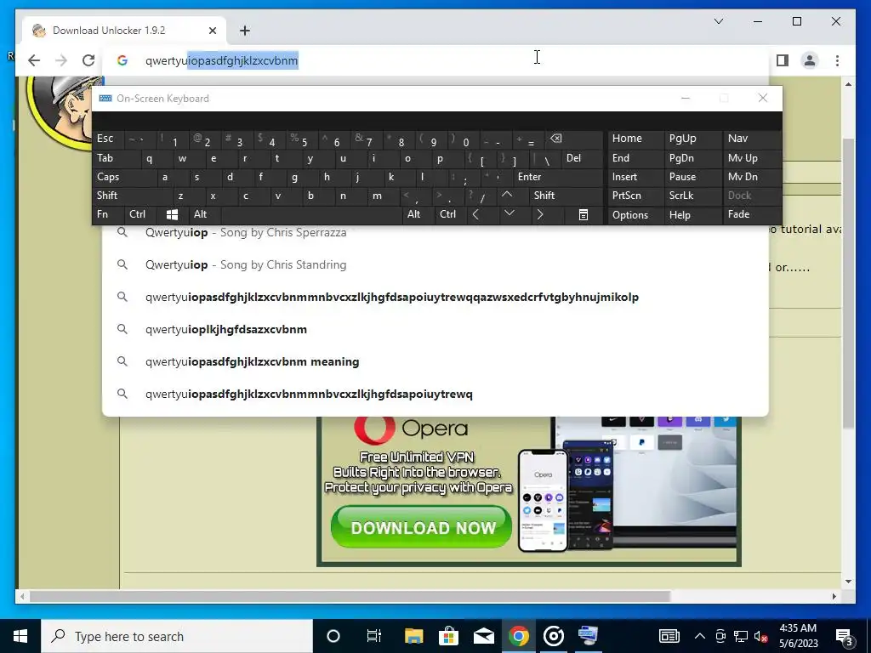Screen dimensions: 871x653
Task: Toggle the left Alt key
Action: pyautogui.click(x=204, y=215)
